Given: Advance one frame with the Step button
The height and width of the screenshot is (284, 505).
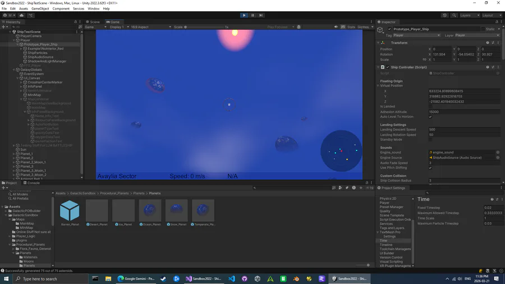Looking at the screenshot, I should pos(261,15).
